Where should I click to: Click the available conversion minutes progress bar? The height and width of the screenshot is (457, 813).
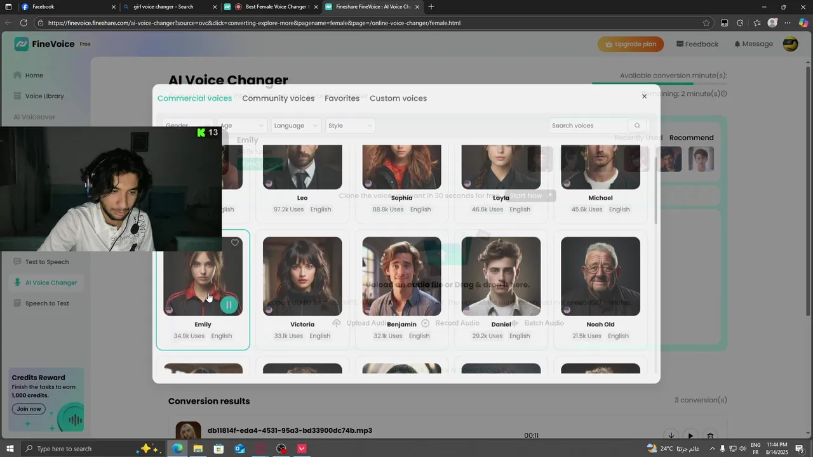[x=659, y=83]
